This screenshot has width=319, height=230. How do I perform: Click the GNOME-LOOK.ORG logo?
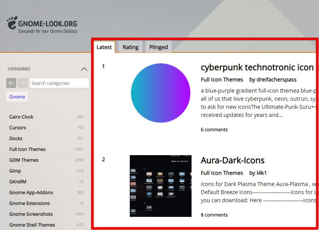pyautogui.click(x=42, y=25)
